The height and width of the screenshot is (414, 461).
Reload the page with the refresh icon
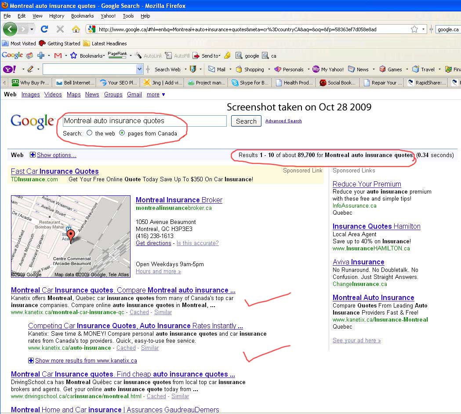coord(44,29)
